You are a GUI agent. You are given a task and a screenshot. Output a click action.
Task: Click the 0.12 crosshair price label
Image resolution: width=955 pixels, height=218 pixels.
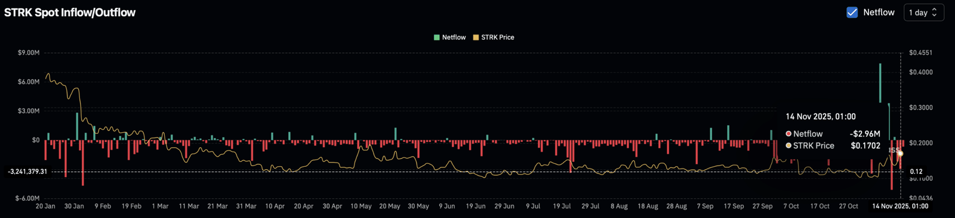916,172
